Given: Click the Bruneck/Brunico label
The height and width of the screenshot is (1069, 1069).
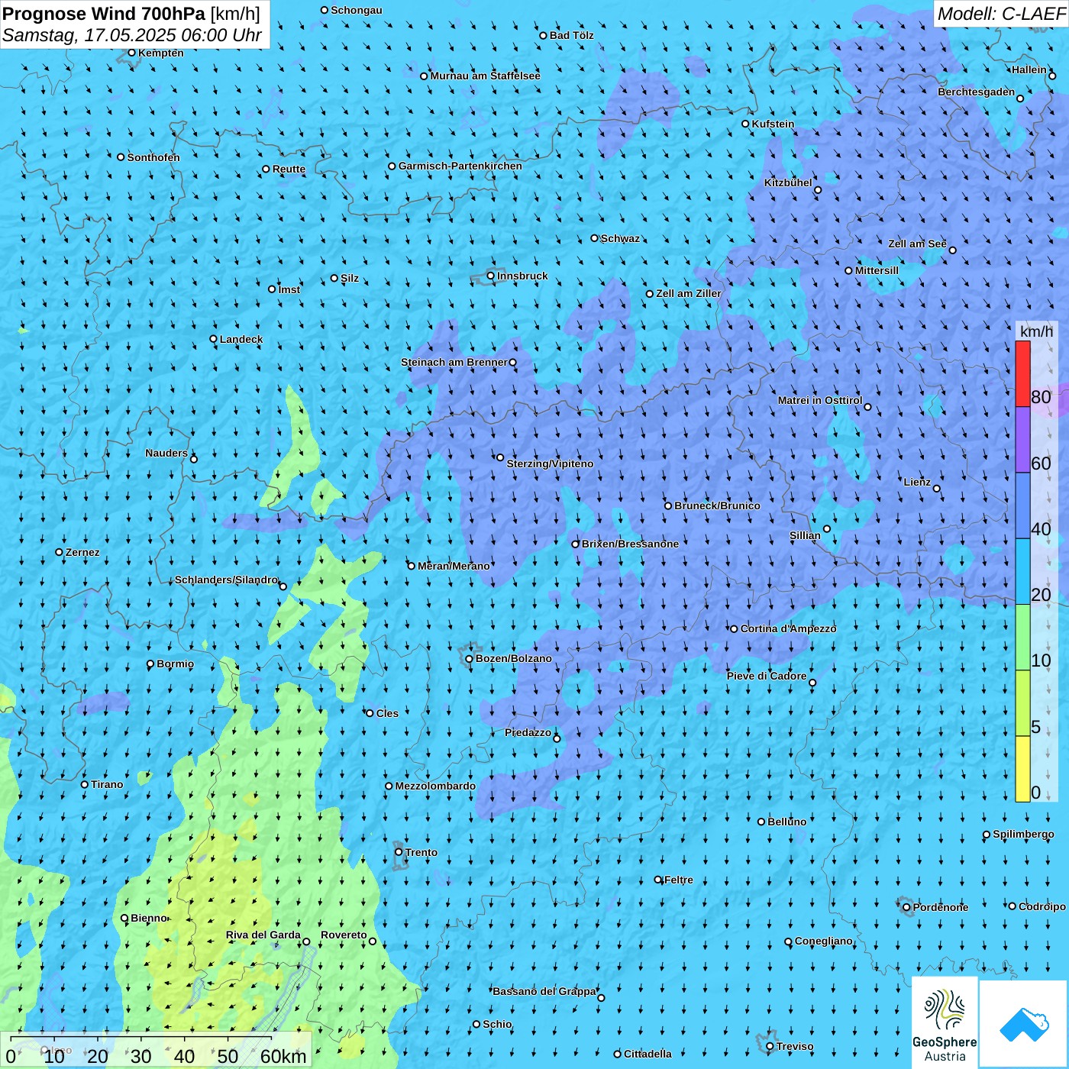Looking at the screenshot, I should pos(717,505).
